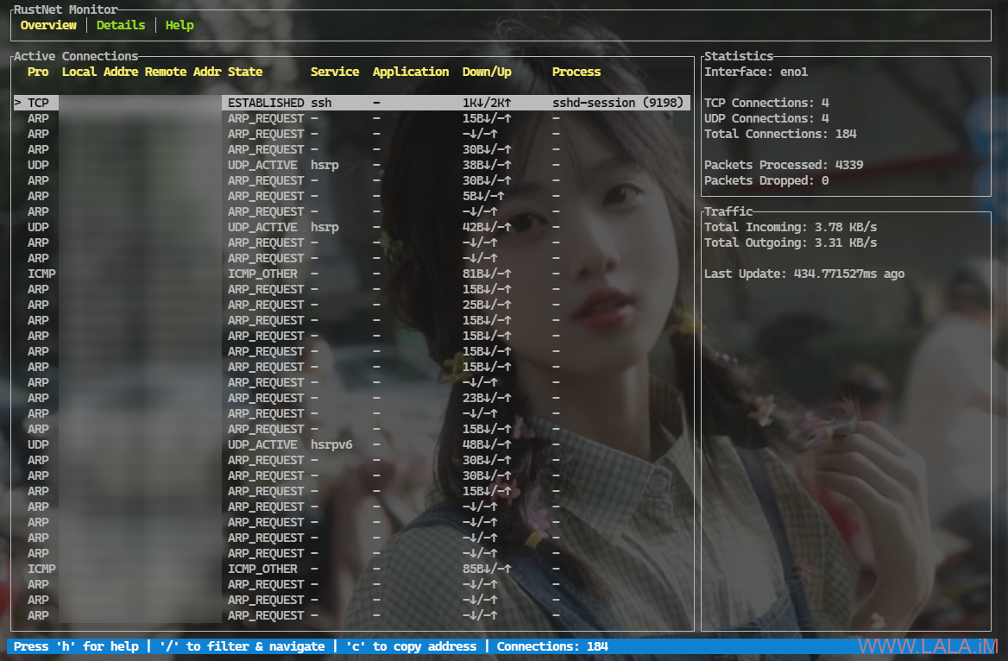Select the UDP_ACTIVE hsrp row with 38B↓
The width and height of the screenshot is (1008, 661).
pyautogui.click(x=351, y=166)
